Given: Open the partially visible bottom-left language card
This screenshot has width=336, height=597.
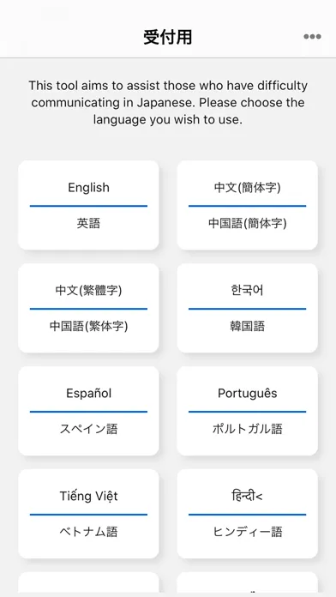Looking at the screenshot, I should click(88, 582).
